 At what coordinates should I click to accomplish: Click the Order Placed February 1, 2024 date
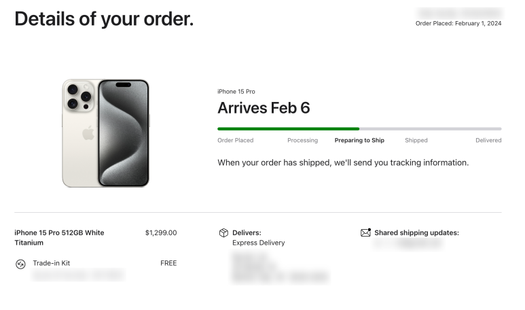458,23
